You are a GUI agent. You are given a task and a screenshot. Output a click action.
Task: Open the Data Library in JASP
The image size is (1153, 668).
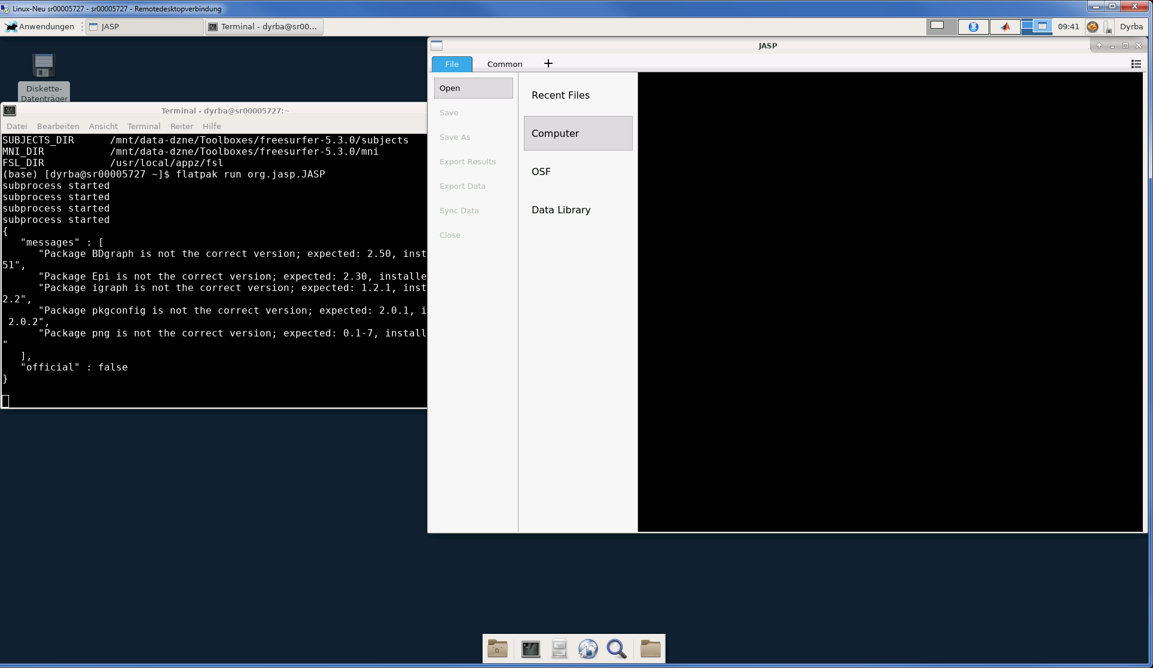560,210
